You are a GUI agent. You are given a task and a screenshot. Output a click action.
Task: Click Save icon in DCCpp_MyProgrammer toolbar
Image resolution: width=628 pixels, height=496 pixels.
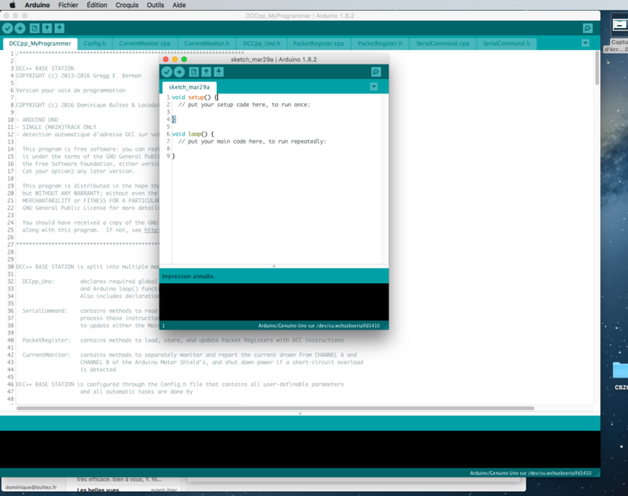click(x=59, y=28)
